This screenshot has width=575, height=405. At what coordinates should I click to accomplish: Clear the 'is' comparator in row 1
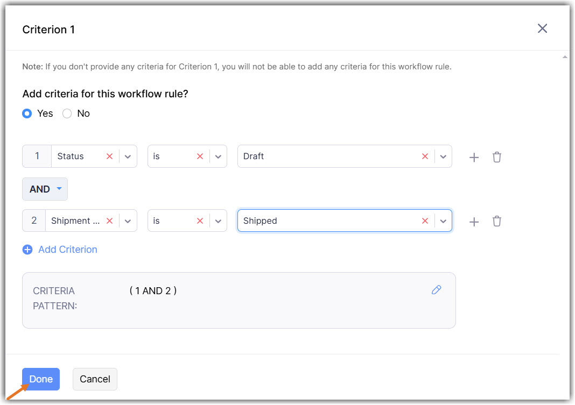tap(200, 157)
